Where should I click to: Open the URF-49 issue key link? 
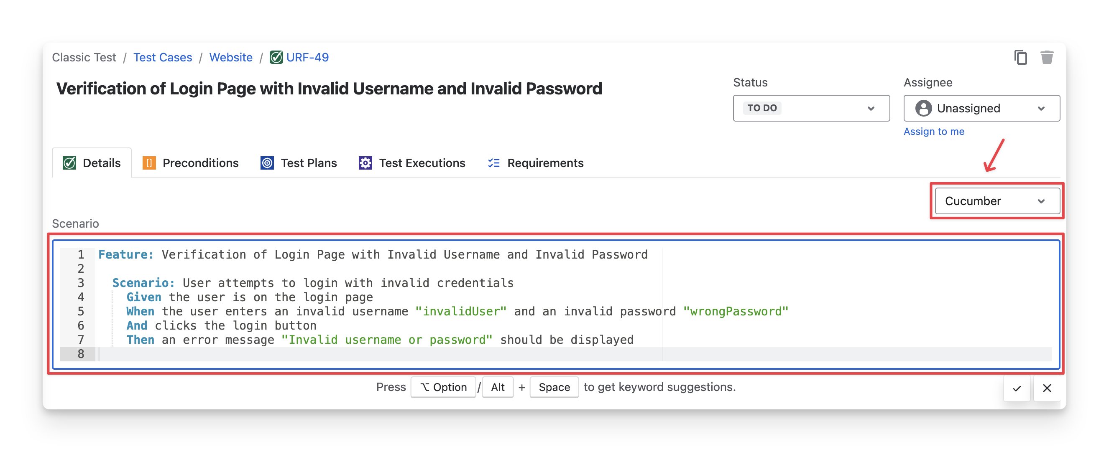307,57
